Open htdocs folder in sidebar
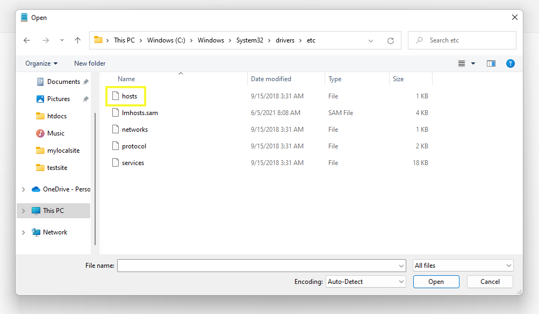 pos(57,116)
